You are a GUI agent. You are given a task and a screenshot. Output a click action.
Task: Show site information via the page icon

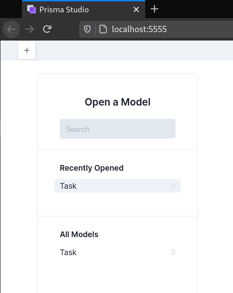(103, 29)
